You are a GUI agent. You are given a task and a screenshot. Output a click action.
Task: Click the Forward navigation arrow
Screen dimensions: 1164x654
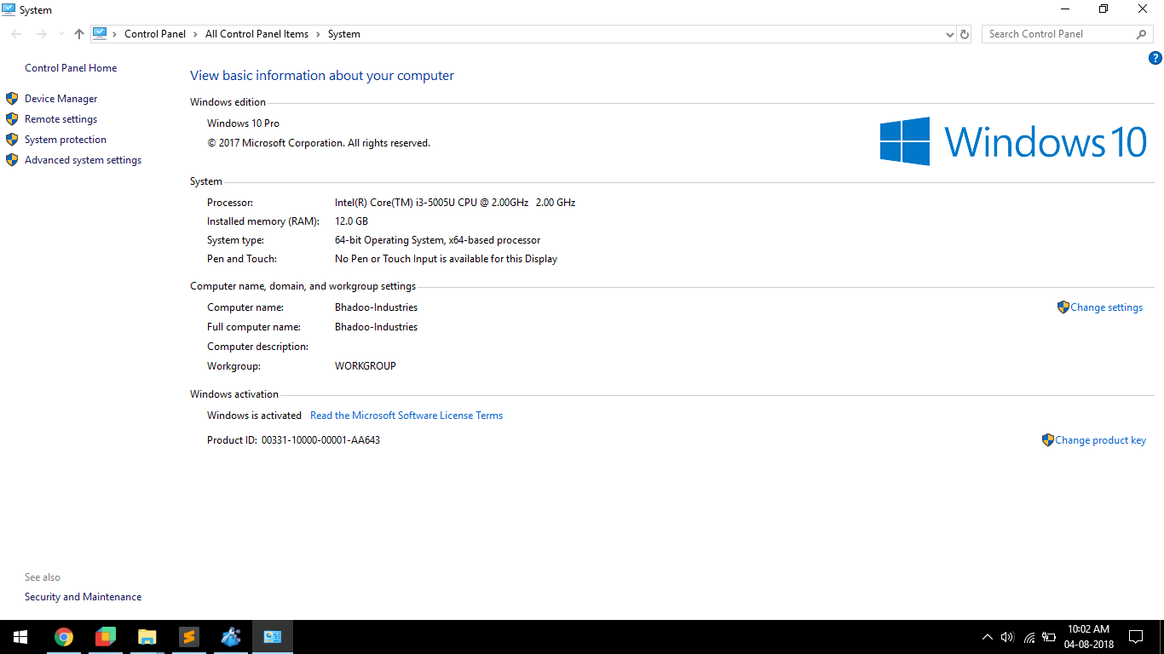pyautogui.click(x=41, y=34)
